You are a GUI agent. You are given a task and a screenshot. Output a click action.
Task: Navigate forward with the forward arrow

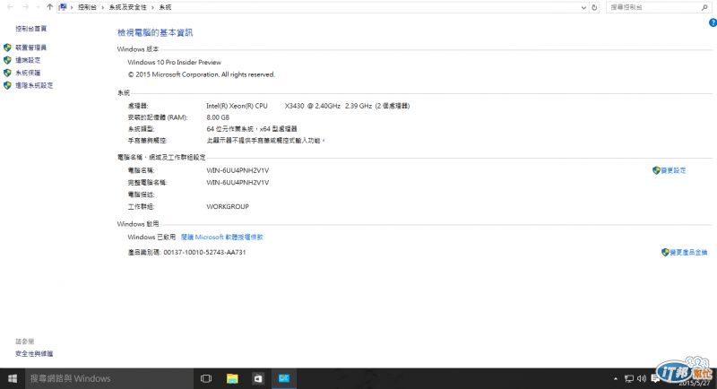[26, 7]
